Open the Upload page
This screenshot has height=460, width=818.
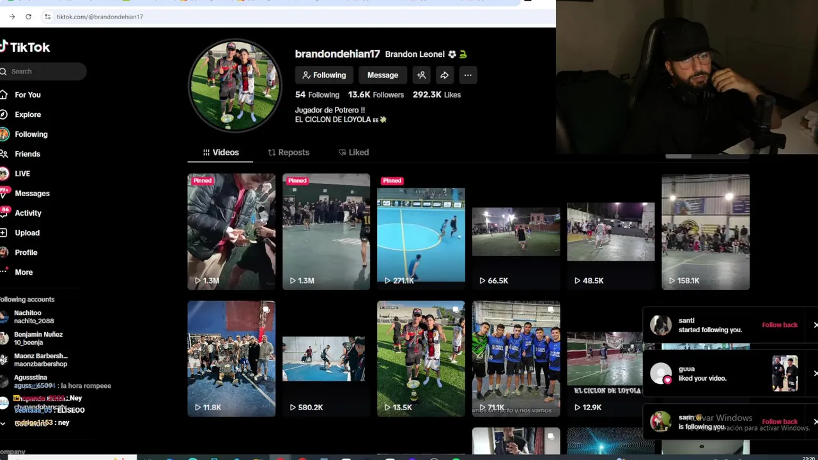click(x=27, y=233)
